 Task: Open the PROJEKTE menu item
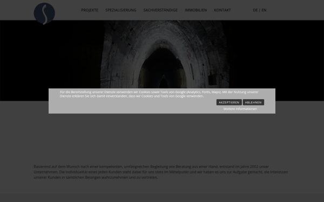coord(90,10)
